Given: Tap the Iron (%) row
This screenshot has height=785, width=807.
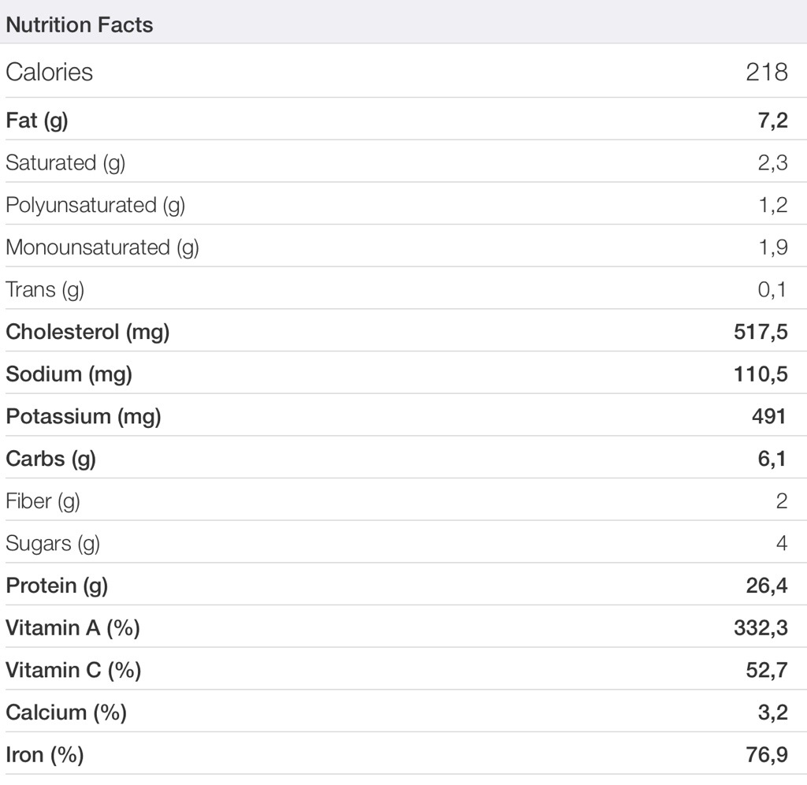Looking at the screenshot, I should point(45,755).
